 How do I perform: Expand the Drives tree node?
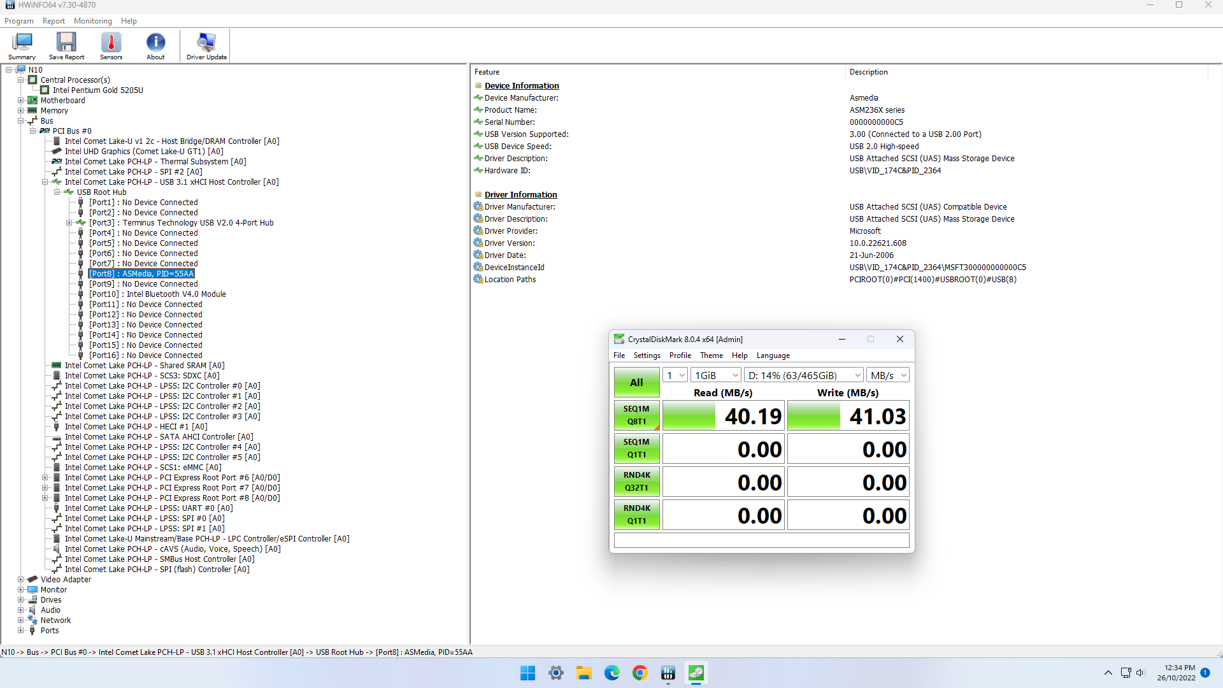[20, 599]
